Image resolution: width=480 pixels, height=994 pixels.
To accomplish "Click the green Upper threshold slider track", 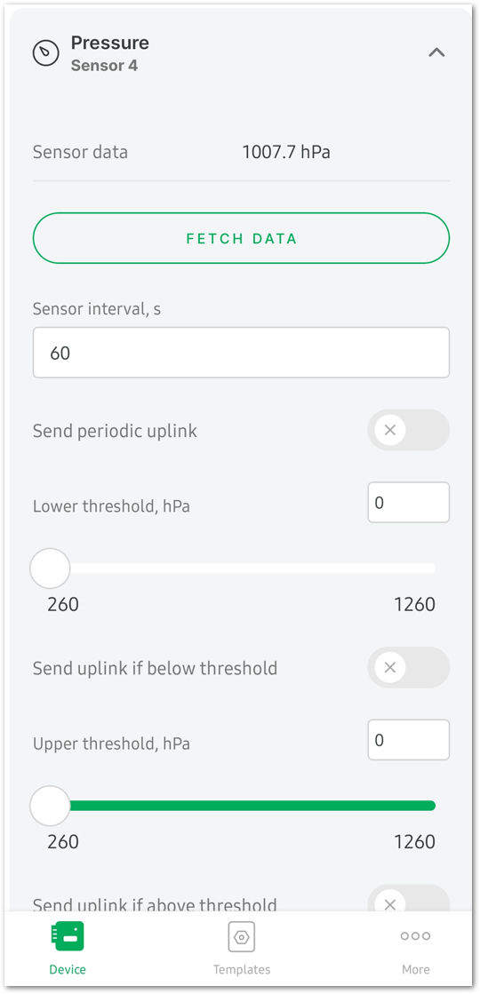I will 252,806.
